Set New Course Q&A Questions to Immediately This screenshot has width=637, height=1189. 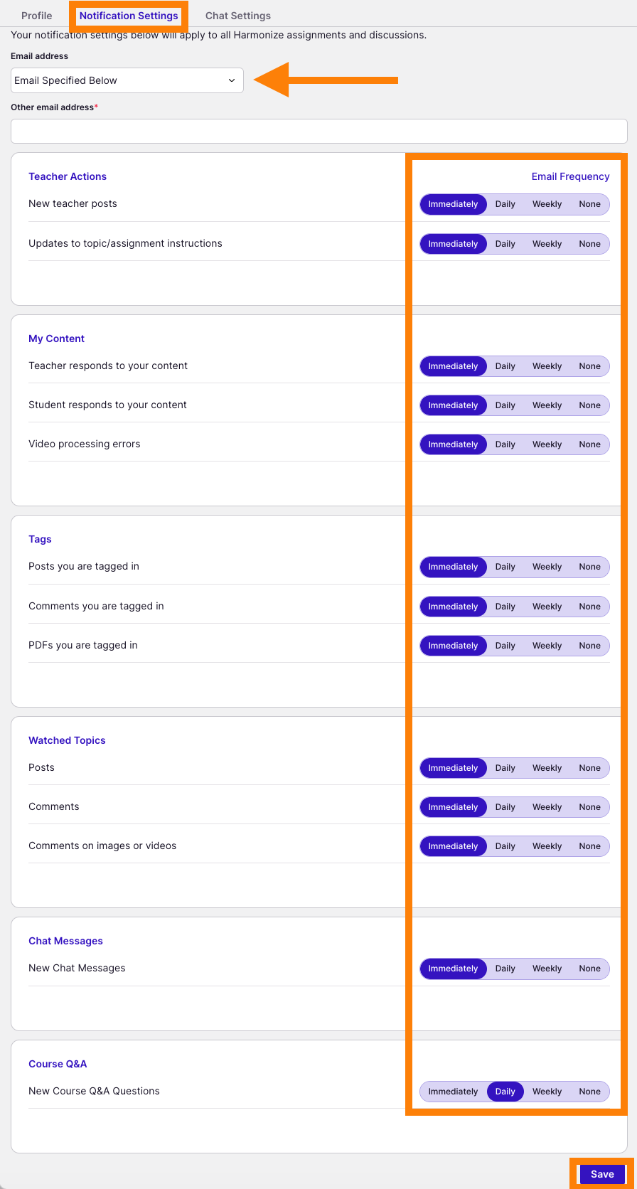(x=453, y=1092)
